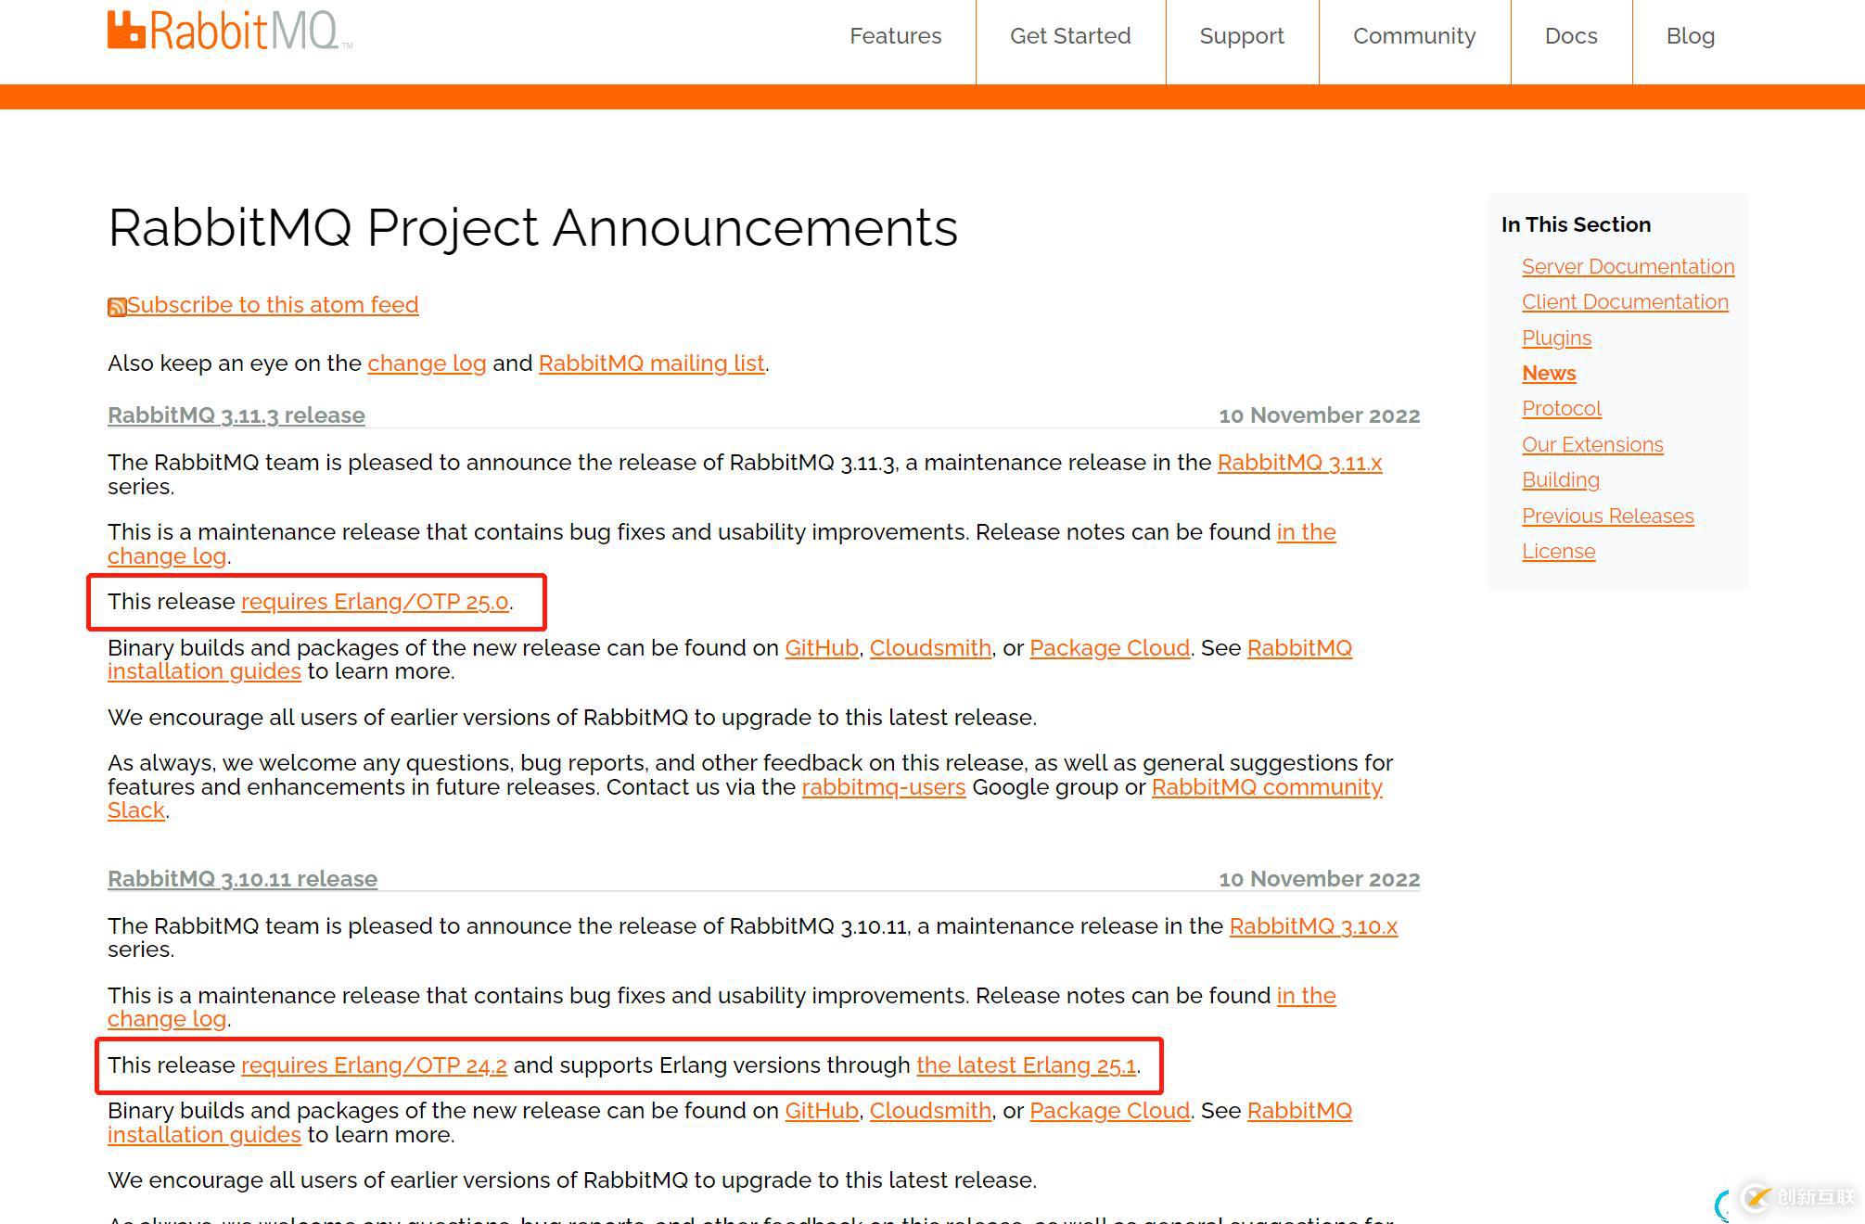Viewport: 1865px width, 1224px height.
Task: Open the Docs navigation item
Action: click(x=1571, y=36)
